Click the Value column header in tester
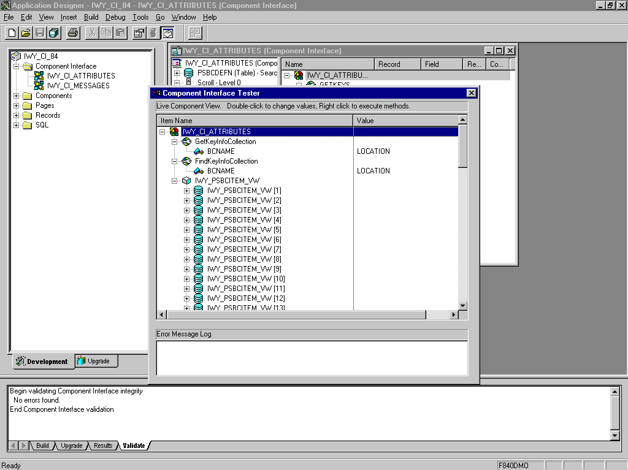This screenshot has height=470, width=628. 406,121
